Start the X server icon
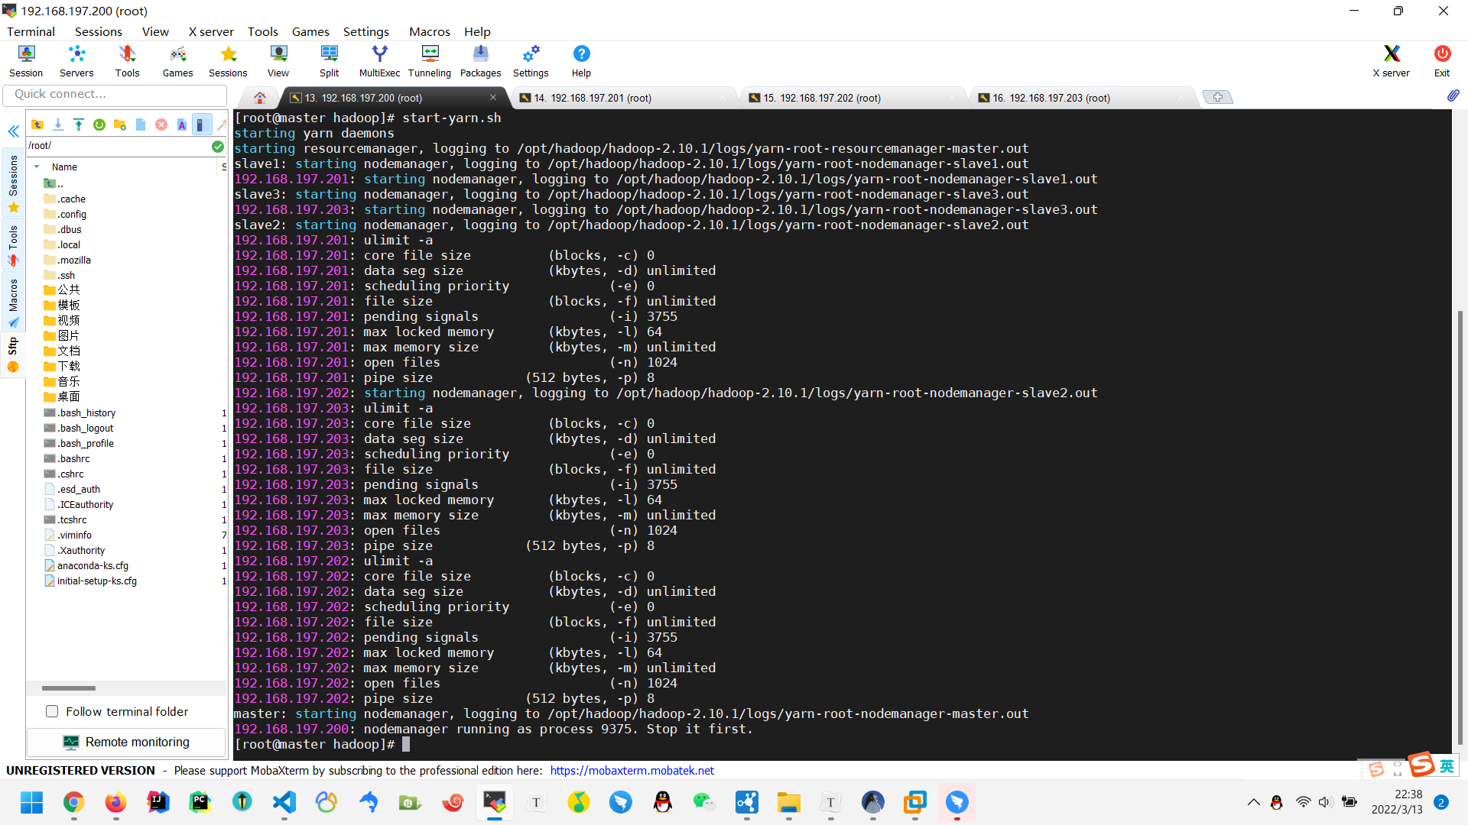The image size is (1468, 825). (1391, 61)
